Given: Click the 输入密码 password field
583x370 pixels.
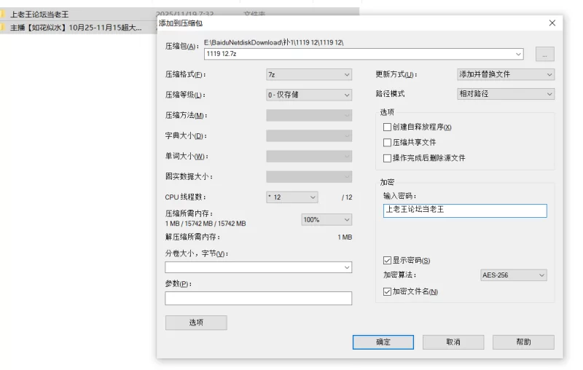Looking at the screenshot, I should pyautogui.click(x=465, y=210).
